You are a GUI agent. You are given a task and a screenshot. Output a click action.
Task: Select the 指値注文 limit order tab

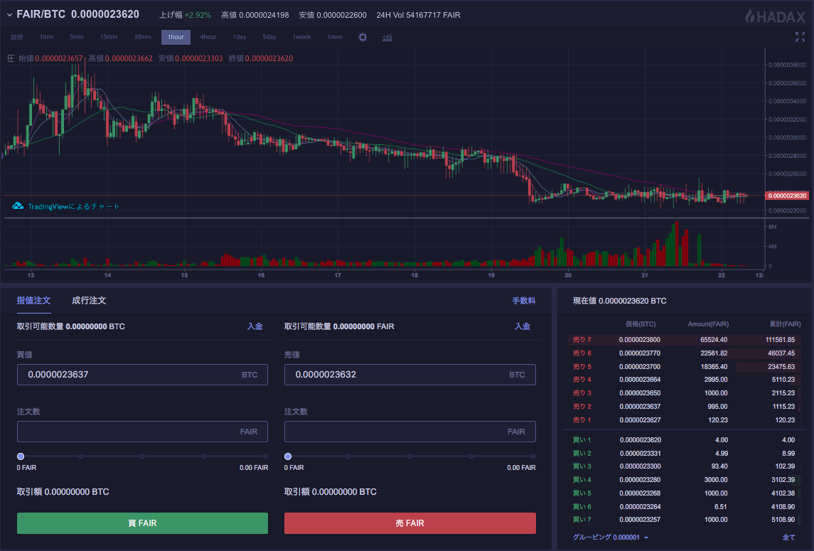34,301
